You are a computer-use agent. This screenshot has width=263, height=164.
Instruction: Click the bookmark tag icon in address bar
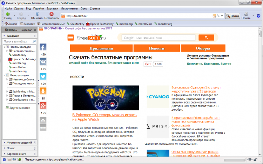coord(218,16)
